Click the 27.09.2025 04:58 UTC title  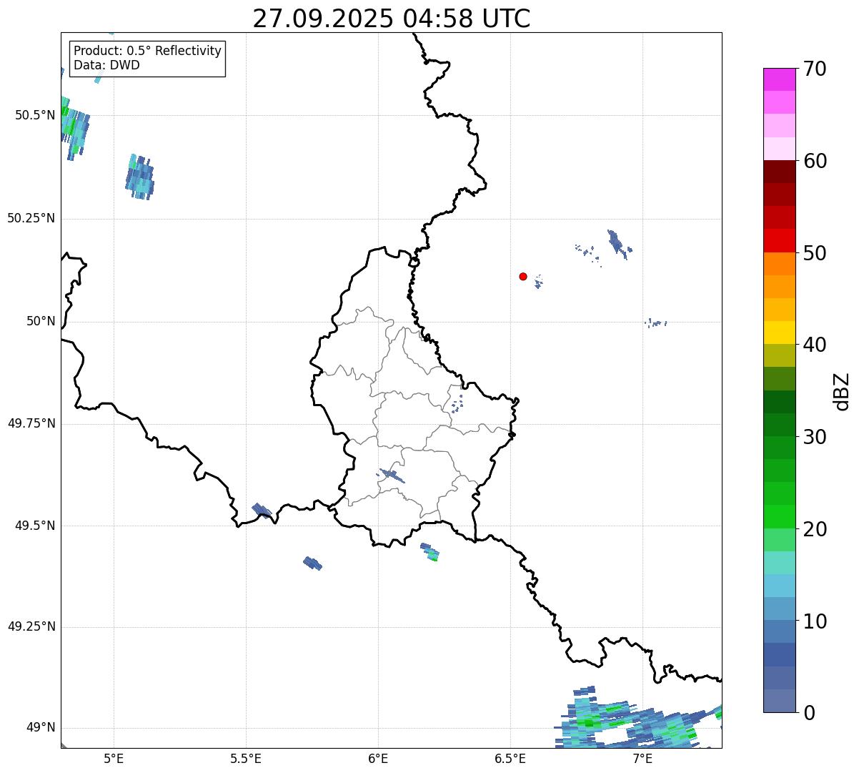tap(392, 19)
